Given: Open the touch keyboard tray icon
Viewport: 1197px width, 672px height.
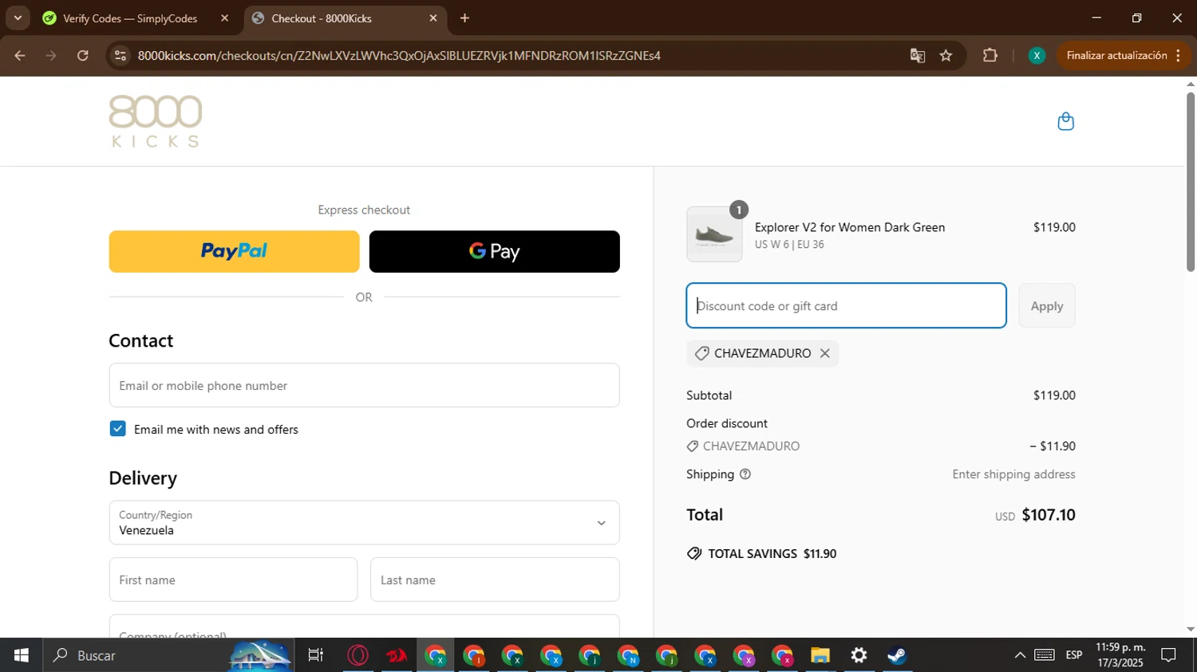Looking at the screenshot, I should point(1045,655).
